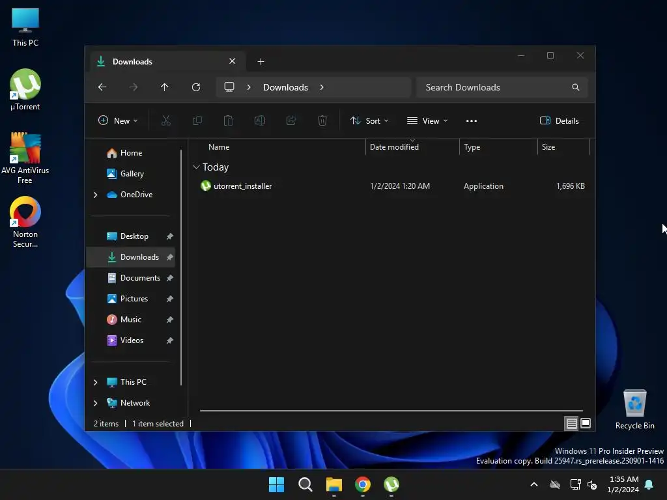Click the Delete trash icon

(322, 120)
